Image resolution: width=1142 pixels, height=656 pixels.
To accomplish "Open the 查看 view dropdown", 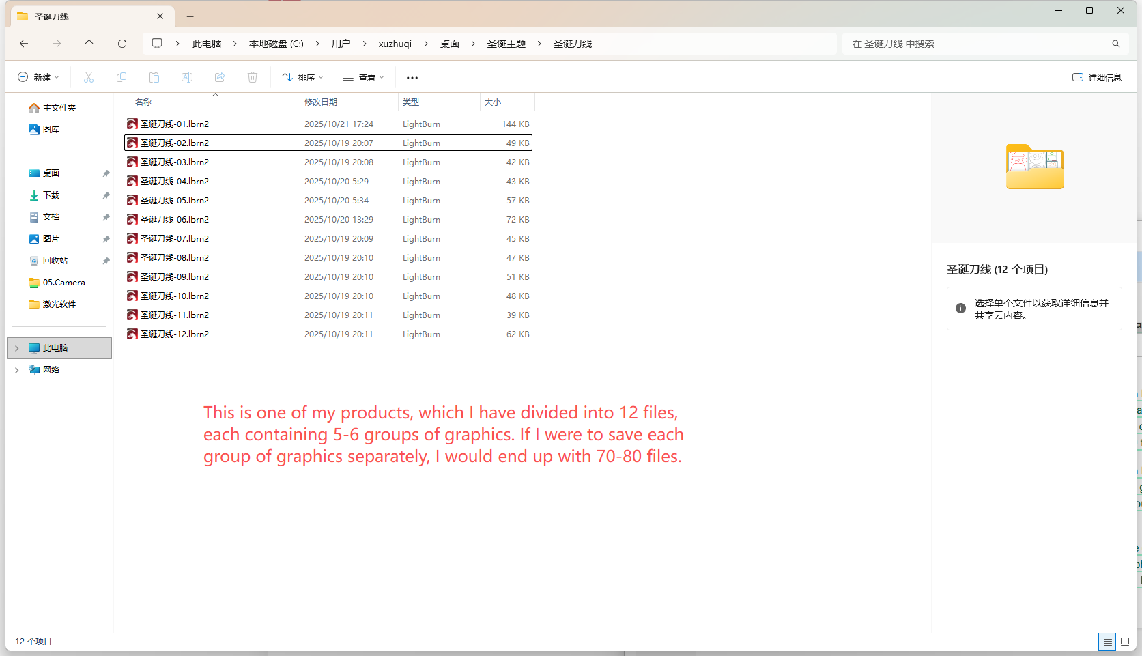I will [363, 77].
